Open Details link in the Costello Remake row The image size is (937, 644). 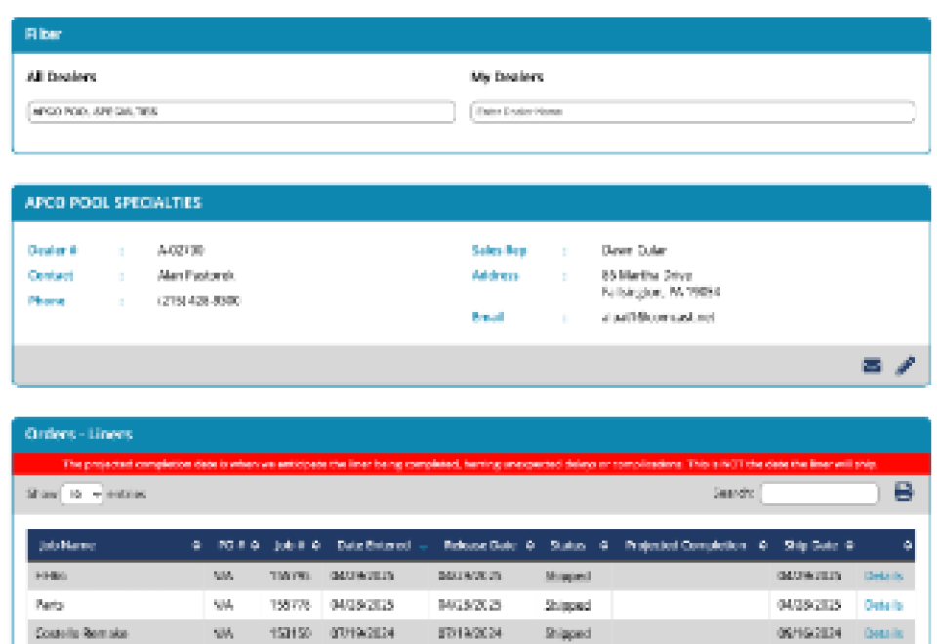click(882, 633)
